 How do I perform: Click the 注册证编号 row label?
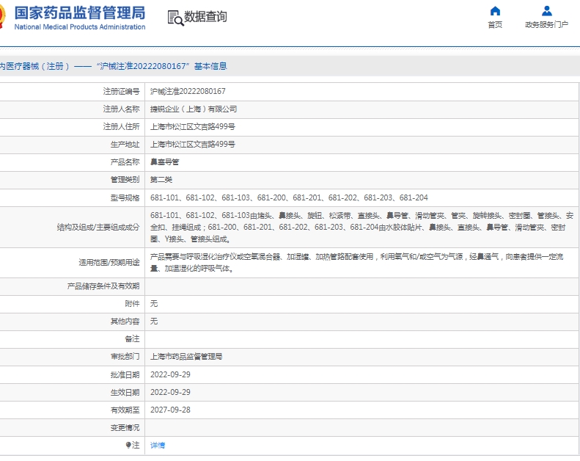(121, 92)
